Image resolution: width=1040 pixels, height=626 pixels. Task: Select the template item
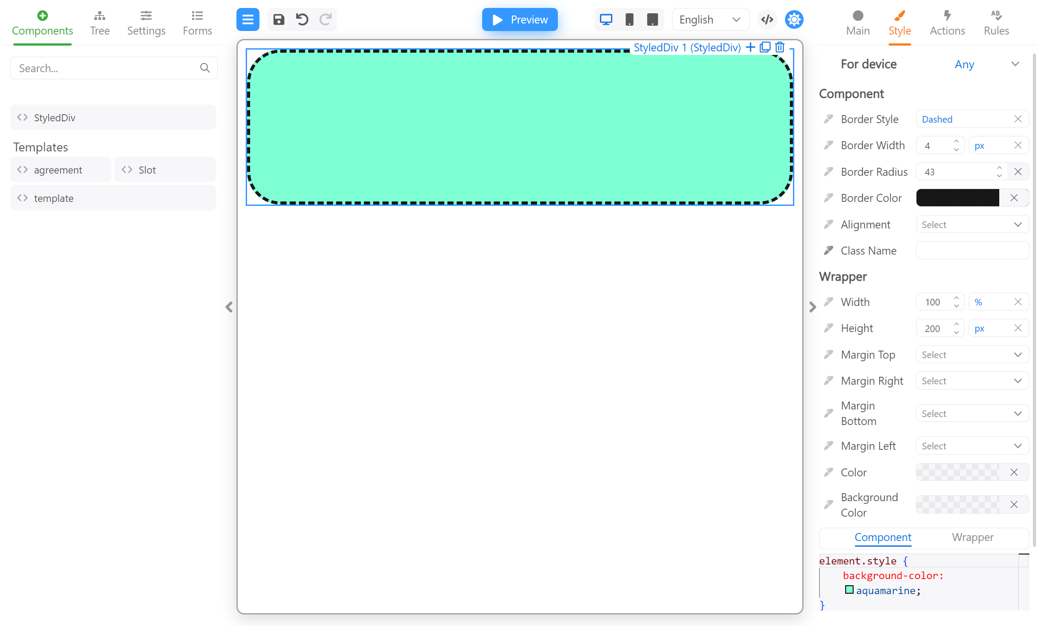(113, 198)
